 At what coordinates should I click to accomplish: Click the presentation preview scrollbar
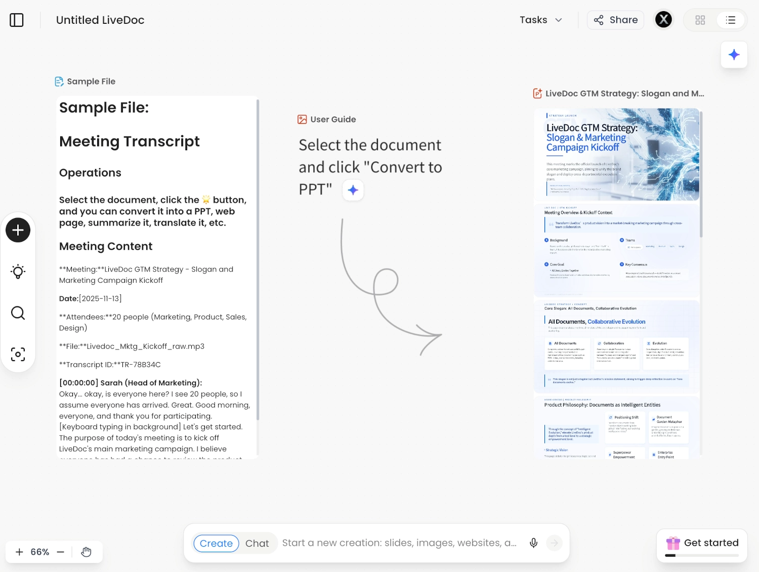click(x=701, y=173)
